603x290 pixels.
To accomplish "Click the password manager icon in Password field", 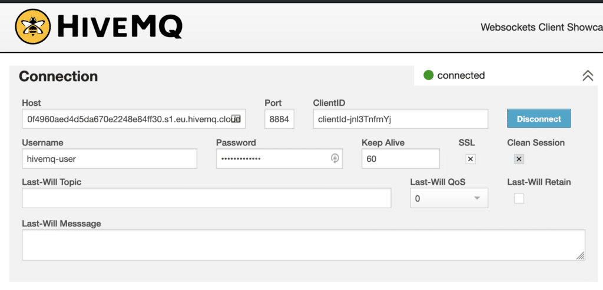I will point(335,159).
